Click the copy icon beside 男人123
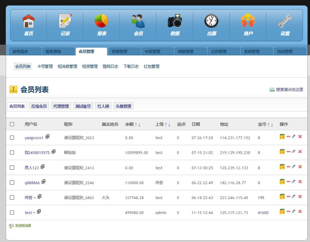Image resolution: width=310 pixels, height=242 pixels. coord(43,167)
